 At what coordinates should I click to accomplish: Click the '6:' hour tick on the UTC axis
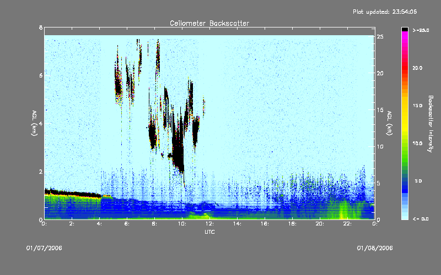pos(127,224)
